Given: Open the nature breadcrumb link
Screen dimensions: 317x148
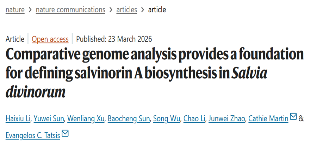Looking at the screenshot, I should point(15,10).
